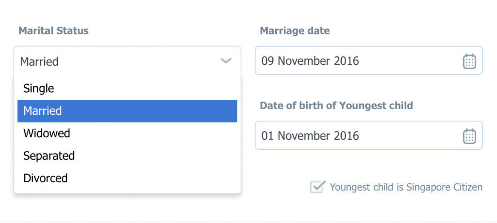Click the 'Date of birth of Youngest child' label

pyautogui.click(x=336, y=105)
